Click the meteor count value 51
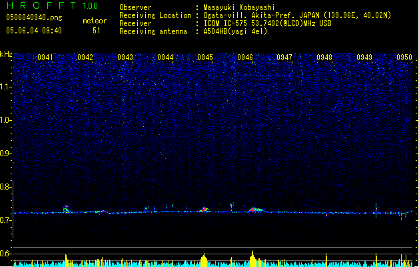Viewport: 419px width, 267px height. coord(97,31)
